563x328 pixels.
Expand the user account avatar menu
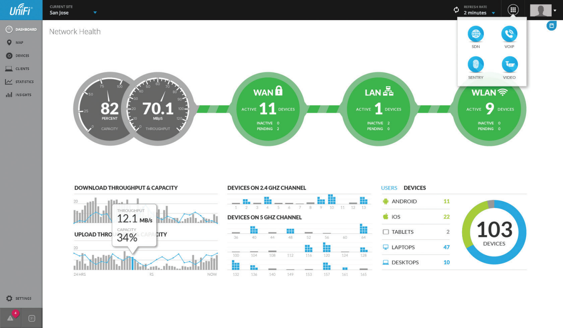[x=543, y=10]
